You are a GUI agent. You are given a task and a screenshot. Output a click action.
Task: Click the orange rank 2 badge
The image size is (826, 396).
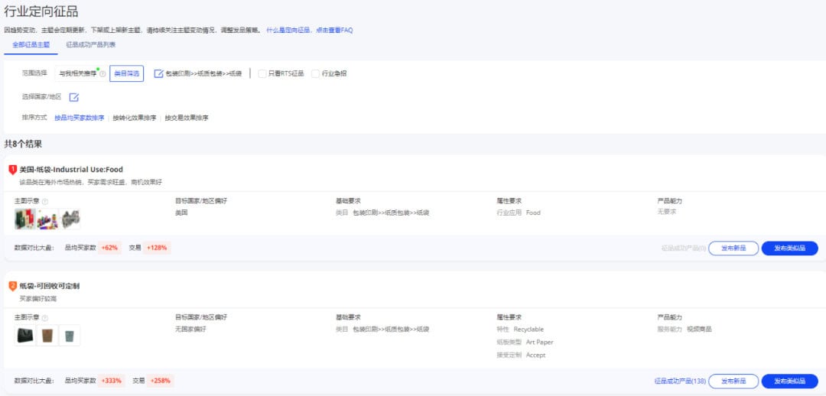13,286
